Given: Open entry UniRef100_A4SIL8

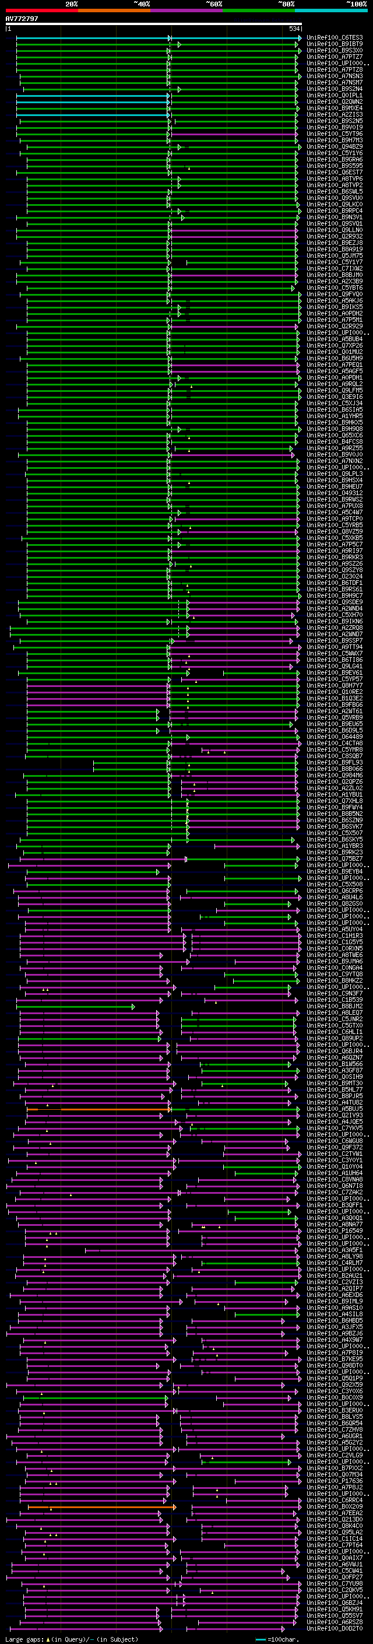Looking at the screenshot, I should (x=334, y=1315).
